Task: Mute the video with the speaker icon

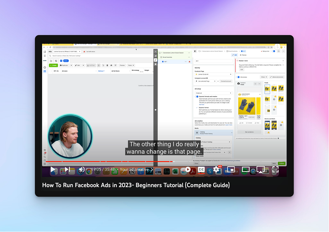Action: coord(82,169)
